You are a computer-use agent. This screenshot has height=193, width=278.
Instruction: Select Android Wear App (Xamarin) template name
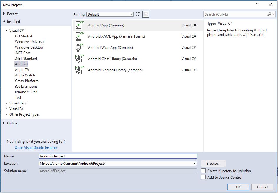(x=110, y=48)
